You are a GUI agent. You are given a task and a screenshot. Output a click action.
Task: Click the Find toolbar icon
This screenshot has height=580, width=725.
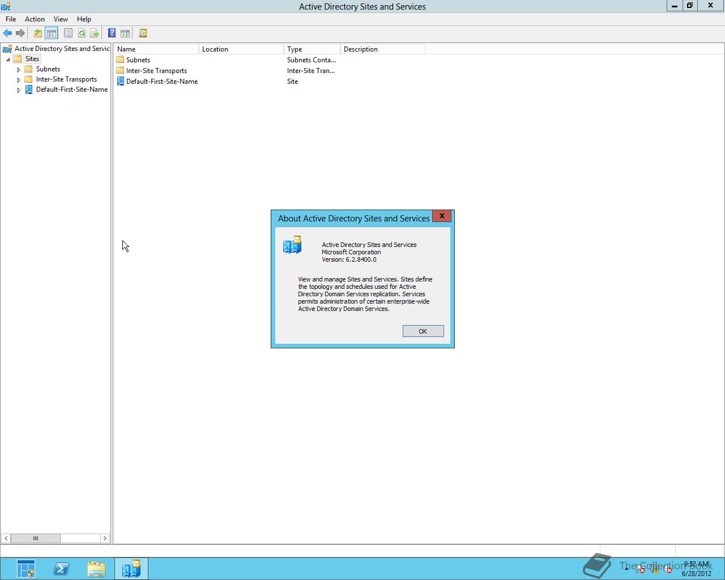143,33
